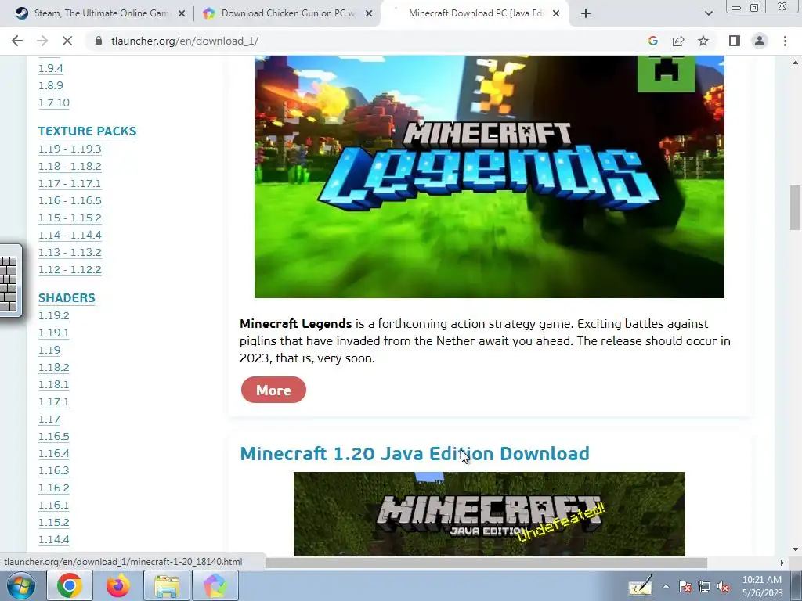Open shaders 1.19 link
This screenshot has height=601, width=802.
[49, 351]
